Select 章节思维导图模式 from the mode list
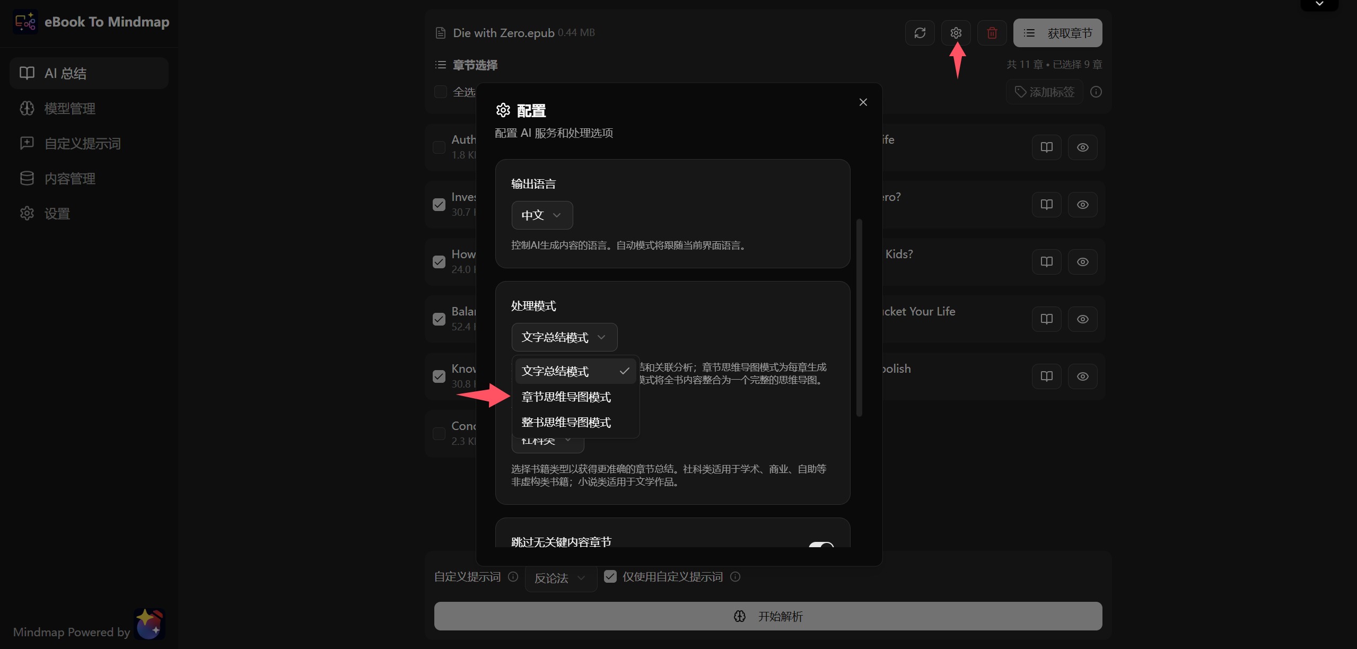 tap(565, 396)
